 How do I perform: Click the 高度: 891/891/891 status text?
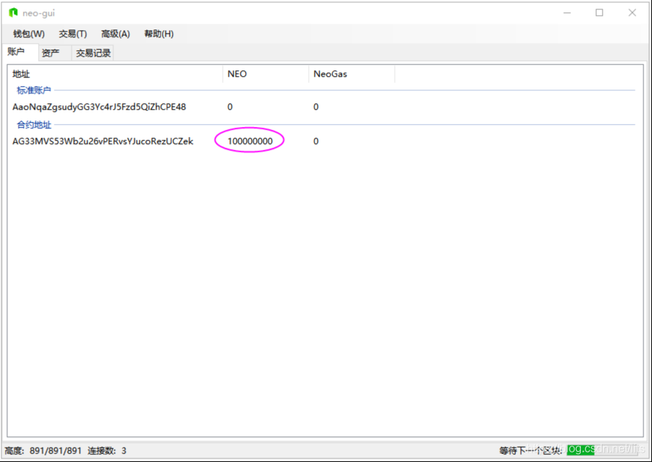click(x=43, y=451)
